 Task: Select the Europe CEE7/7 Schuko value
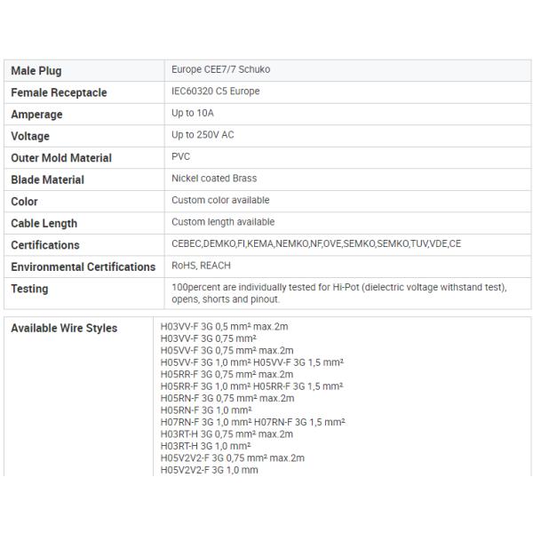coord(219,69)
